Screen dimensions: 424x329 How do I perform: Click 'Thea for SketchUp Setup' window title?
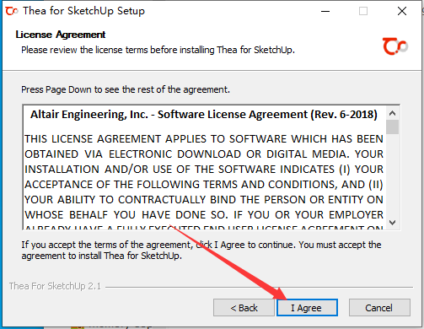point(83,11)
